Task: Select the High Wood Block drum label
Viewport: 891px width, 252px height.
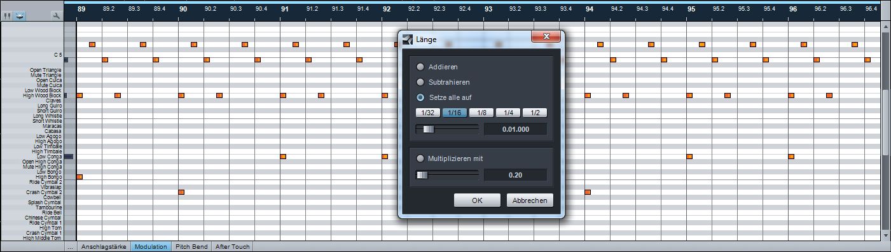Action: click(43, 95)
